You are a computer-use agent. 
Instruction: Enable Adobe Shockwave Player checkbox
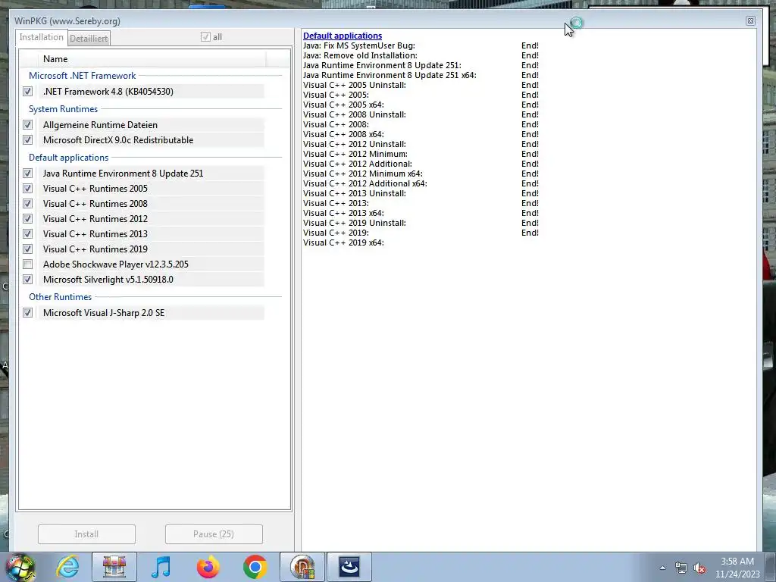point(28,264)
